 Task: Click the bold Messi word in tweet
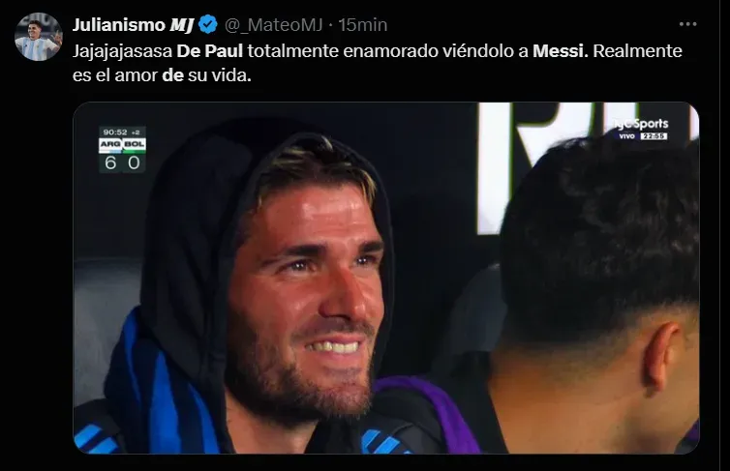click(560, 50)
